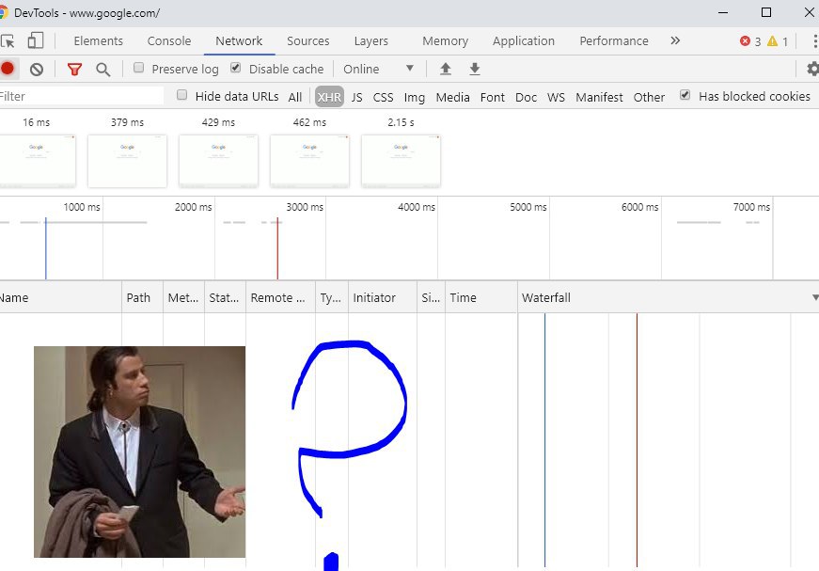
Task: Select the 2.15 s screenshot thumbnail
Action: [401, 161]
